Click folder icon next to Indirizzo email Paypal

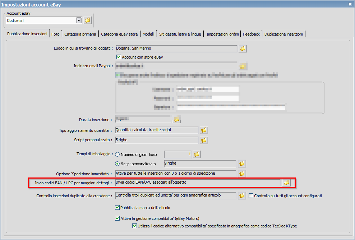pyautogui.click(x=243, y=66)
